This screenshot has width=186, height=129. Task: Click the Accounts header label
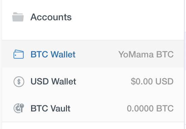[51, 17]
